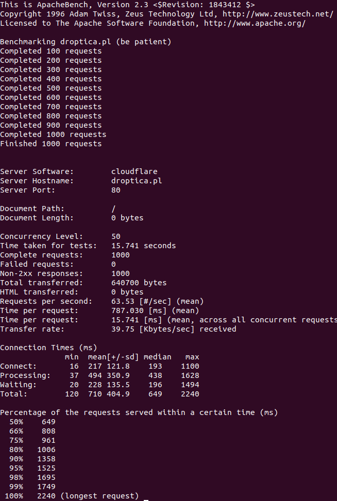
Task: Click the 'Benchmarking droptica.pl' line
Action: pyautogui.click(x=86, y=42)
